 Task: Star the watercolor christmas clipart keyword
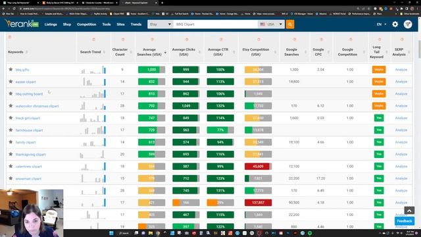pyautogui.click(x=11, y=105)
